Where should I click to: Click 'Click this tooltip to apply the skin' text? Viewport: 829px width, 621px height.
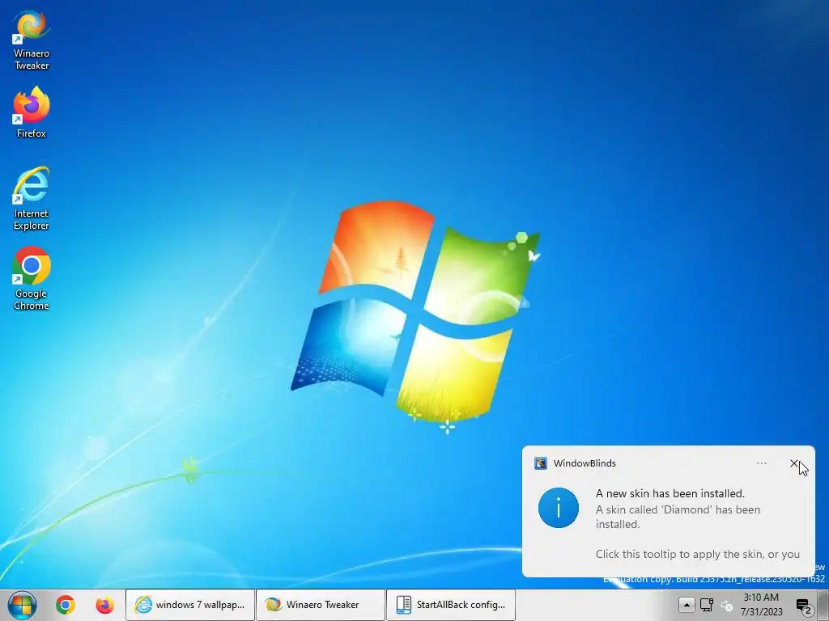coord(697,555)
